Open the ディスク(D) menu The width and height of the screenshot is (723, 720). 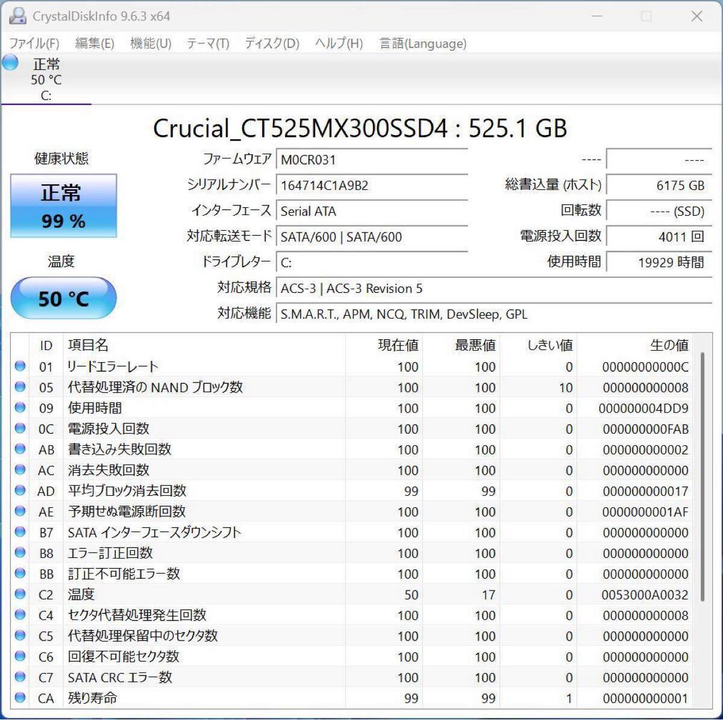coord(272,43)
